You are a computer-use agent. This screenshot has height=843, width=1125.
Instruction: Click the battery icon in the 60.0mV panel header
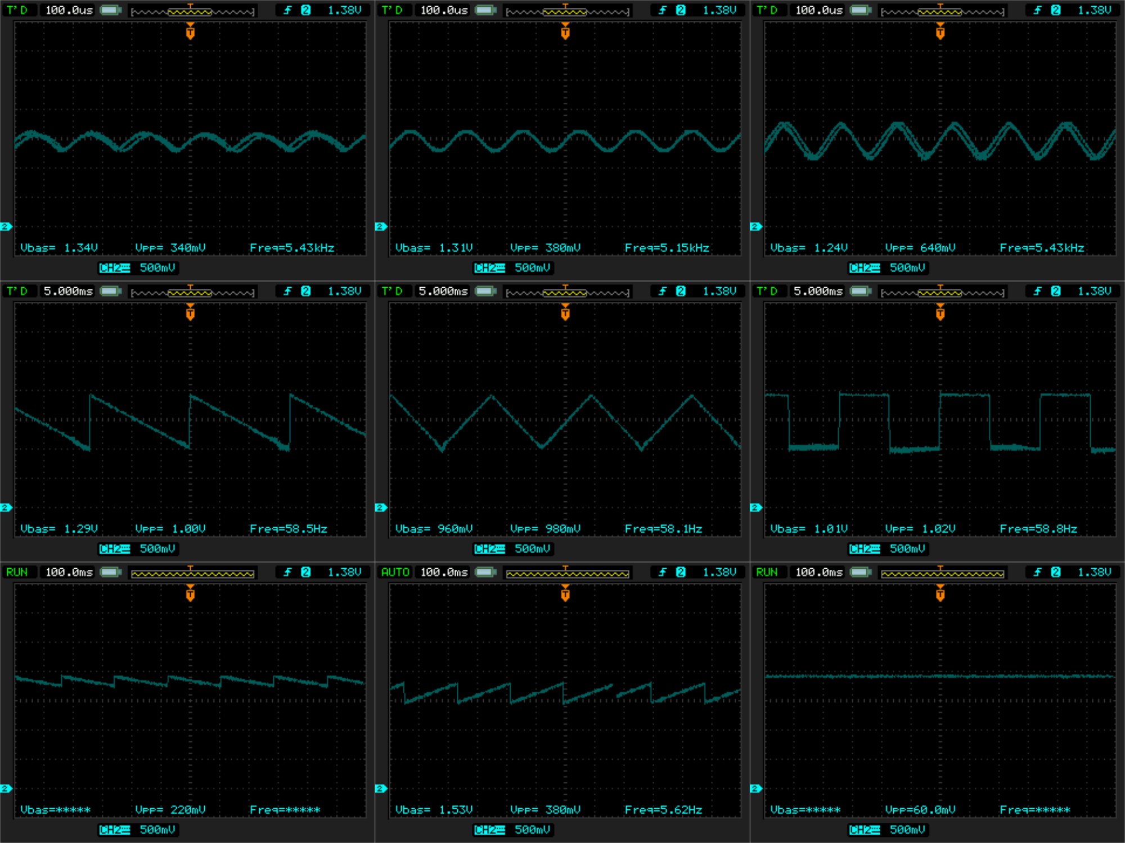861,572
